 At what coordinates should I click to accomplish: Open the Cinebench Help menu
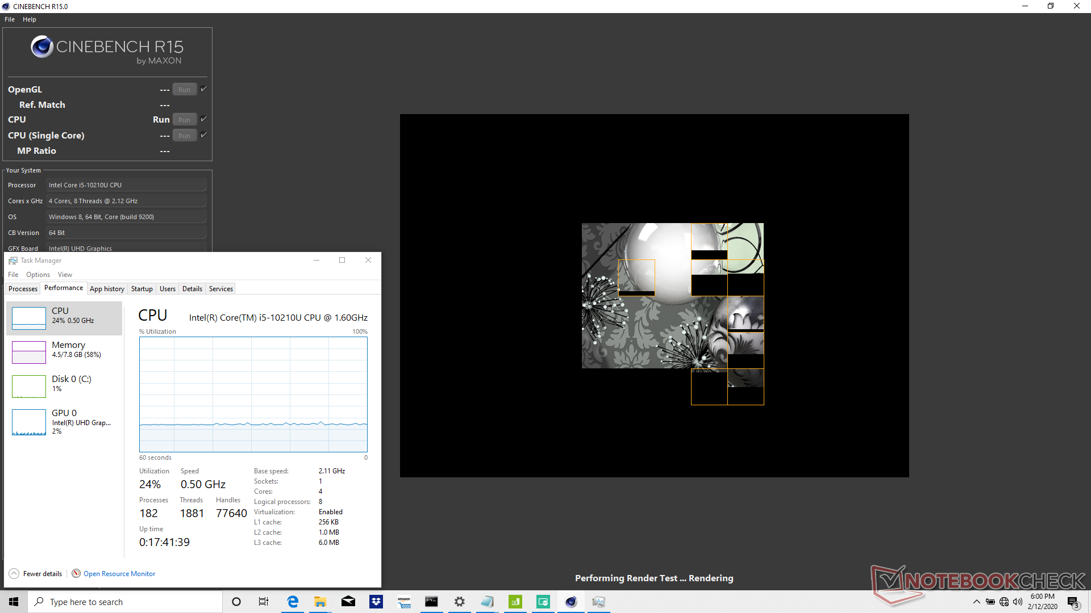(30, 19)
